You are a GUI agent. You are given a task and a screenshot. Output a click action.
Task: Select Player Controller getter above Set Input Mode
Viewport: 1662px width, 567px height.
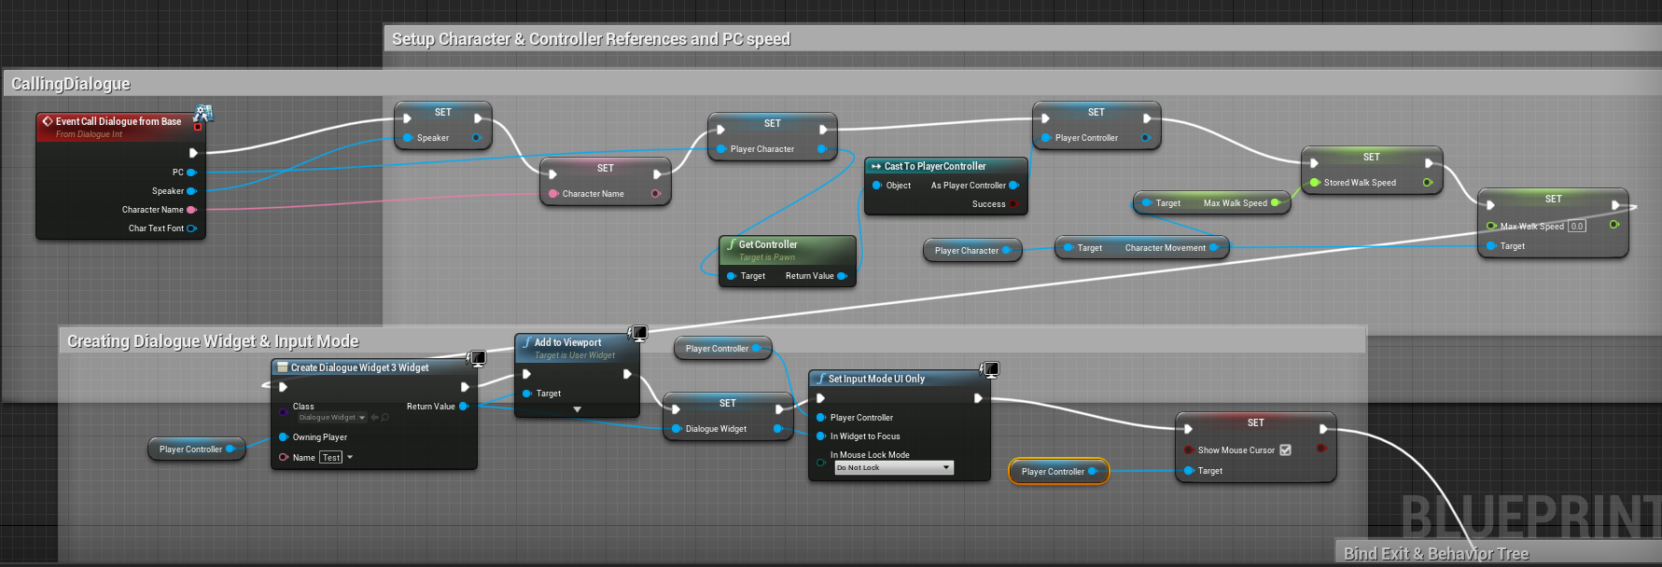click(722, 349)
